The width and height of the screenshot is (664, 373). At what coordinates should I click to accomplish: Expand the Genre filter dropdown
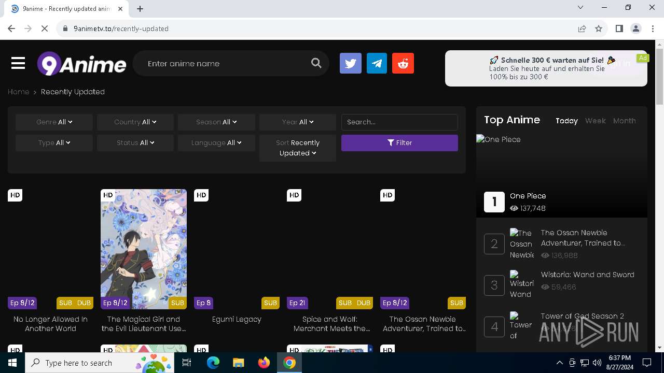point(54,122)
